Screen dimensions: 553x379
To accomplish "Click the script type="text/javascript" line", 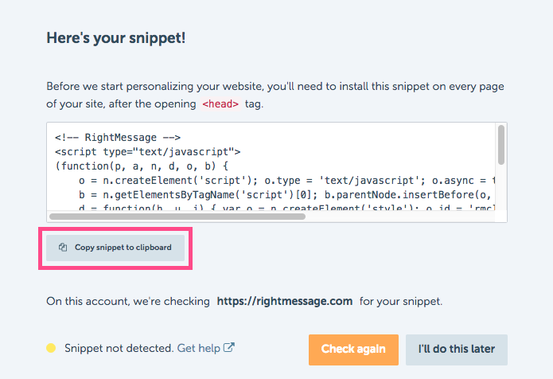I will tap(148, 152).
